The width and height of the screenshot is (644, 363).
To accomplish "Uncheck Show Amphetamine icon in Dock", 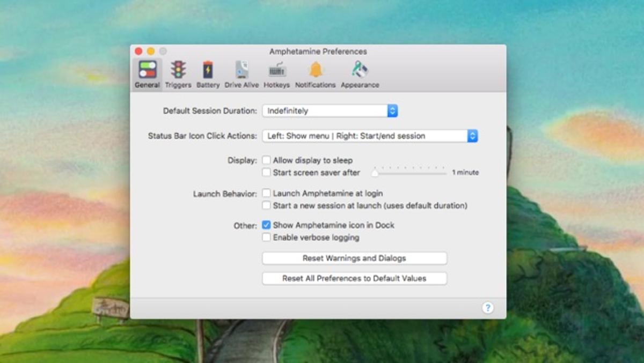I will pyautogui.click(x=266, y=225).
